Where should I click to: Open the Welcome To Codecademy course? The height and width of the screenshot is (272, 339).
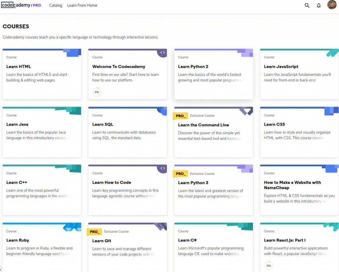click(127, 74)
